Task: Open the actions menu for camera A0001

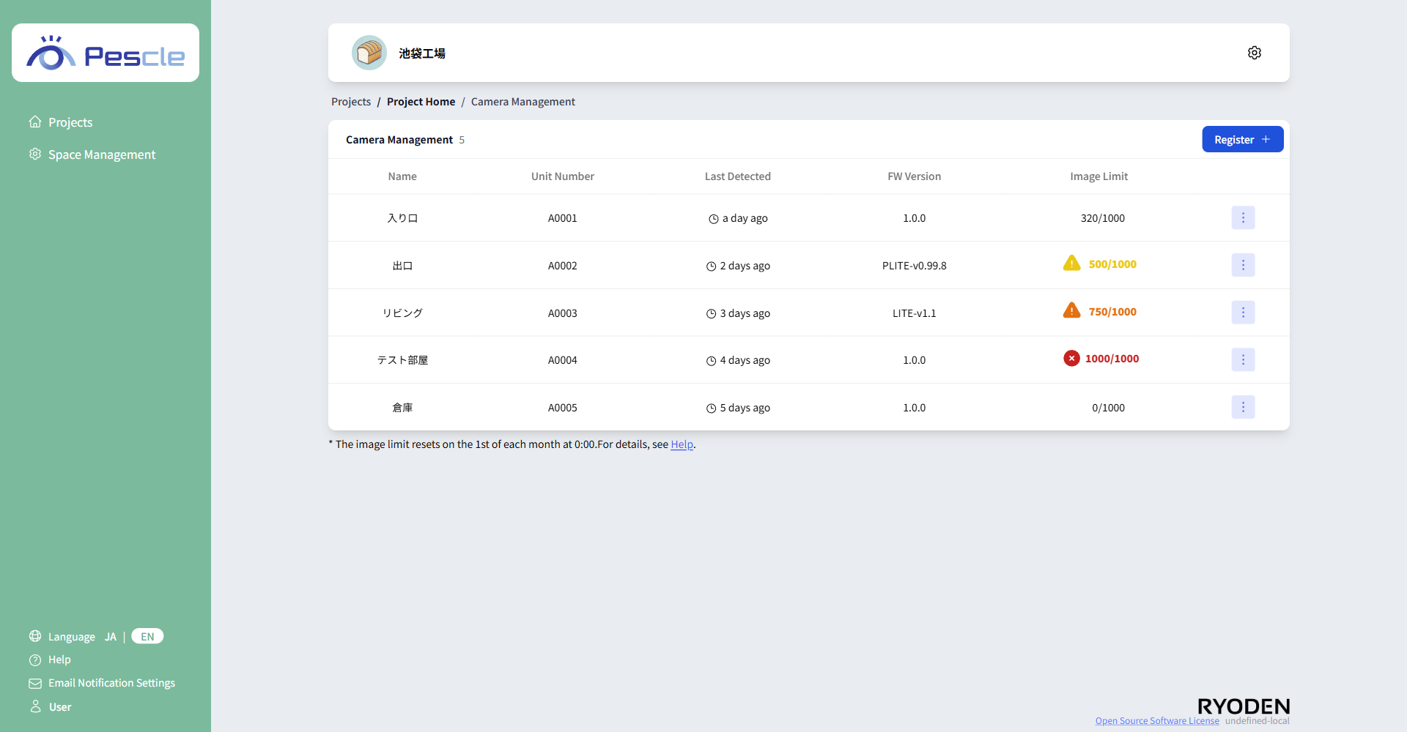Action: pyautogui.click(x=1242, y=217)
